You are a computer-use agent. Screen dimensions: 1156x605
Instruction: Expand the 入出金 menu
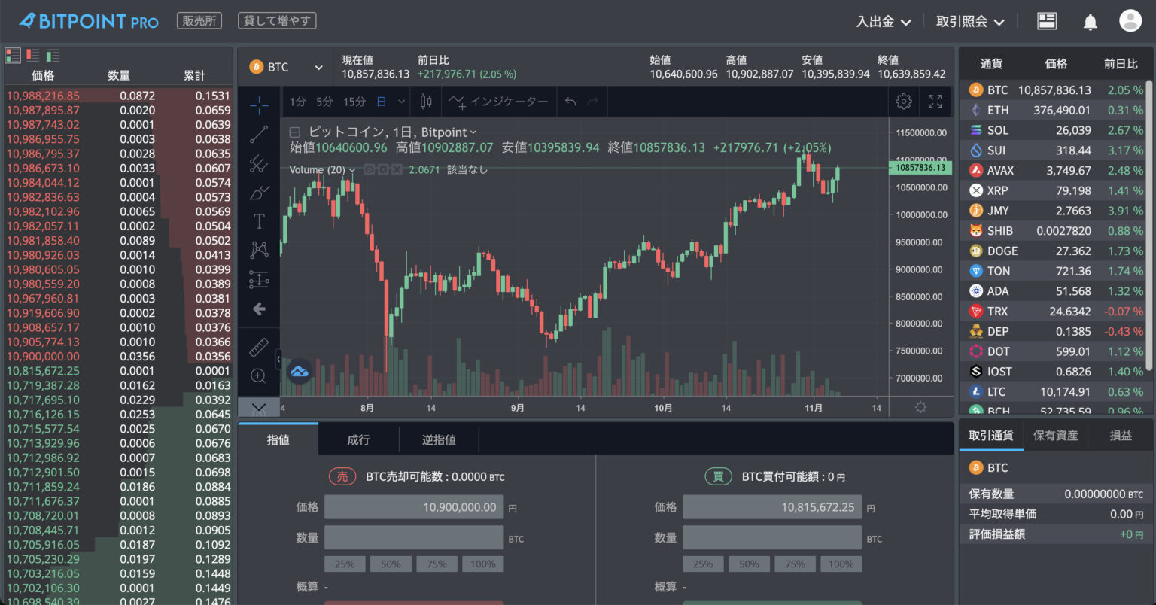pyautogui.click(x=884, y=21)
